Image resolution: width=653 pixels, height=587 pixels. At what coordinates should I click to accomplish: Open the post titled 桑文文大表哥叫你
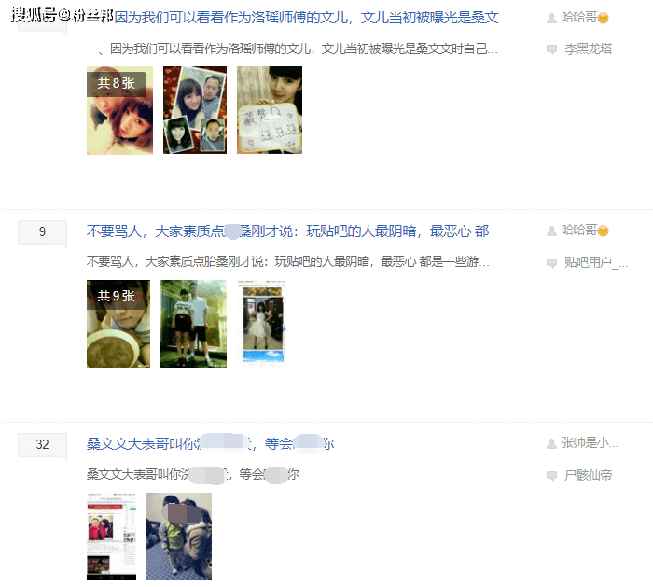(x=210, y=443)
